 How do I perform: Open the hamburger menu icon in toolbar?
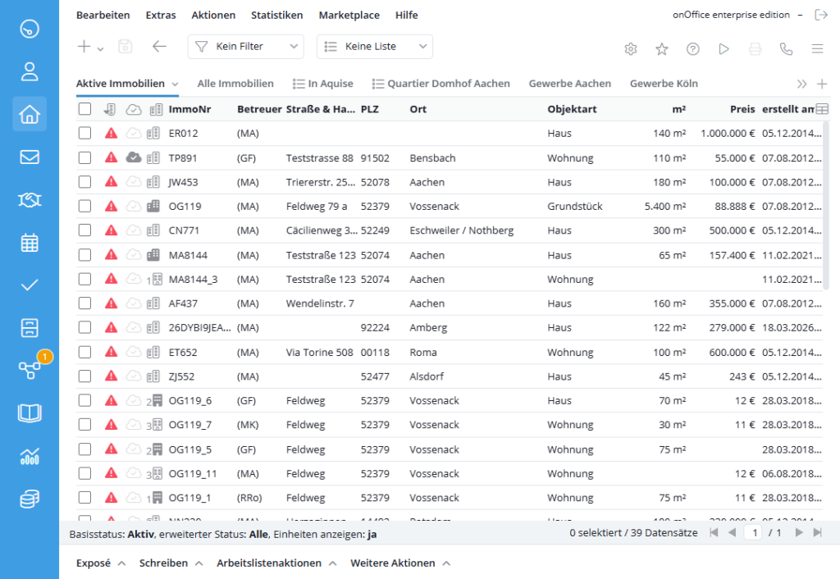point(817,49)
